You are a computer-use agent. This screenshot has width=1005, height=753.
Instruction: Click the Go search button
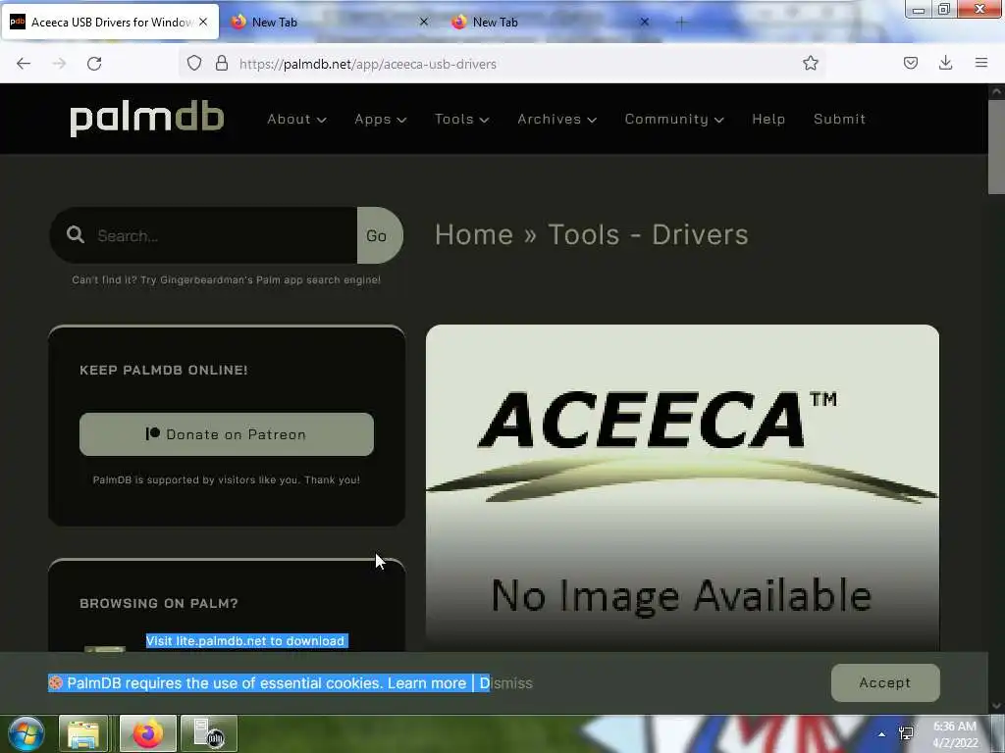[380, 235]
